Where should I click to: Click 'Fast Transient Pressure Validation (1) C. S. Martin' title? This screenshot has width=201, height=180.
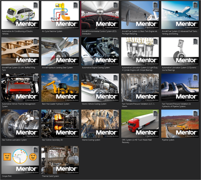click(138, 105)
